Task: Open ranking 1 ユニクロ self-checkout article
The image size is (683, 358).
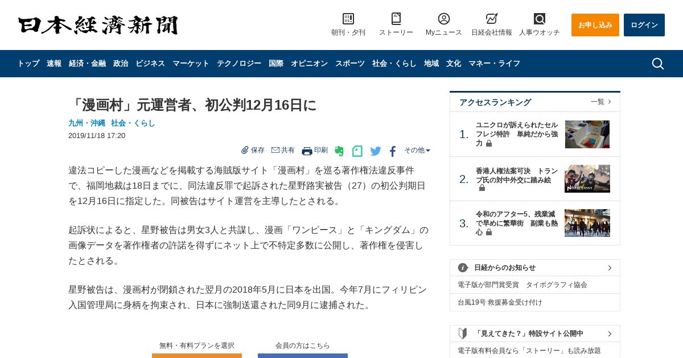Action: point(517,134)
